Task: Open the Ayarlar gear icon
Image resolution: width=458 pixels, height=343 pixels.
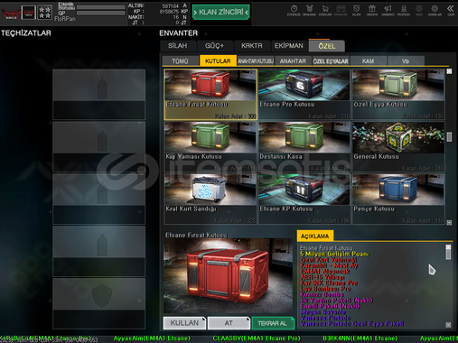Action: [435, 10]
